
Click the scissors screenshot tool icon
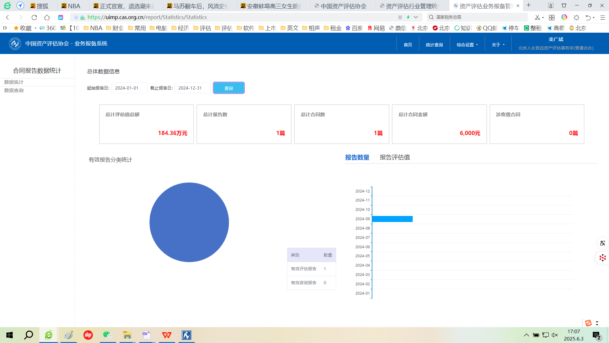click(x=537, y=17)
